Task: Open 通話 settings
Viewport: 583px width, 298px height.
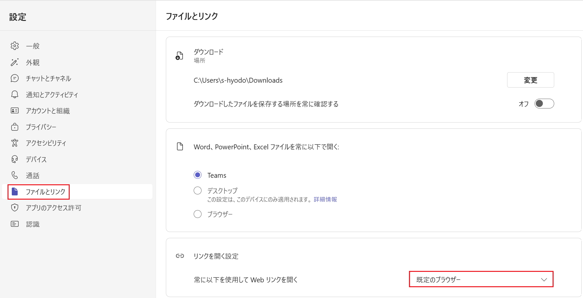Action: pos(77,175)
